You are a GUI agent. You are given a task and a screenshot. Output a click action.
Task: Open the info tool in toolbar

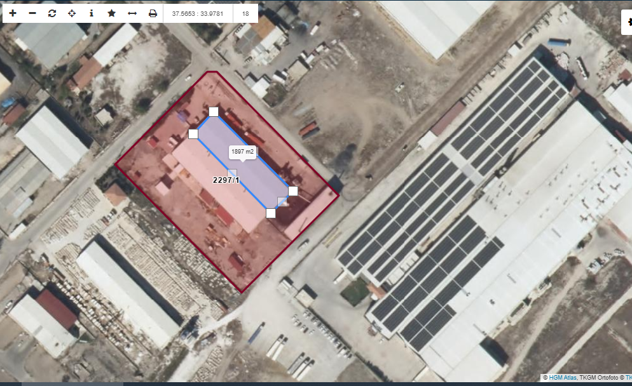(x=92, y=13)
